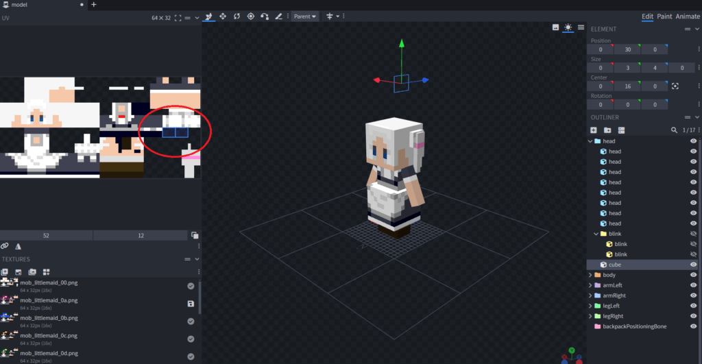
Task: Expand the body group in Outliner
Action: (x=591, y=275)
